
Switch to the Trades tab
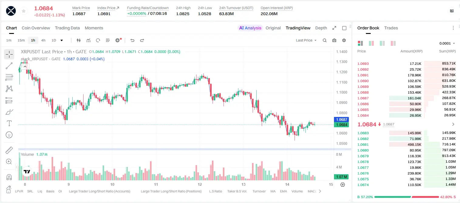(x=391, y=28)
